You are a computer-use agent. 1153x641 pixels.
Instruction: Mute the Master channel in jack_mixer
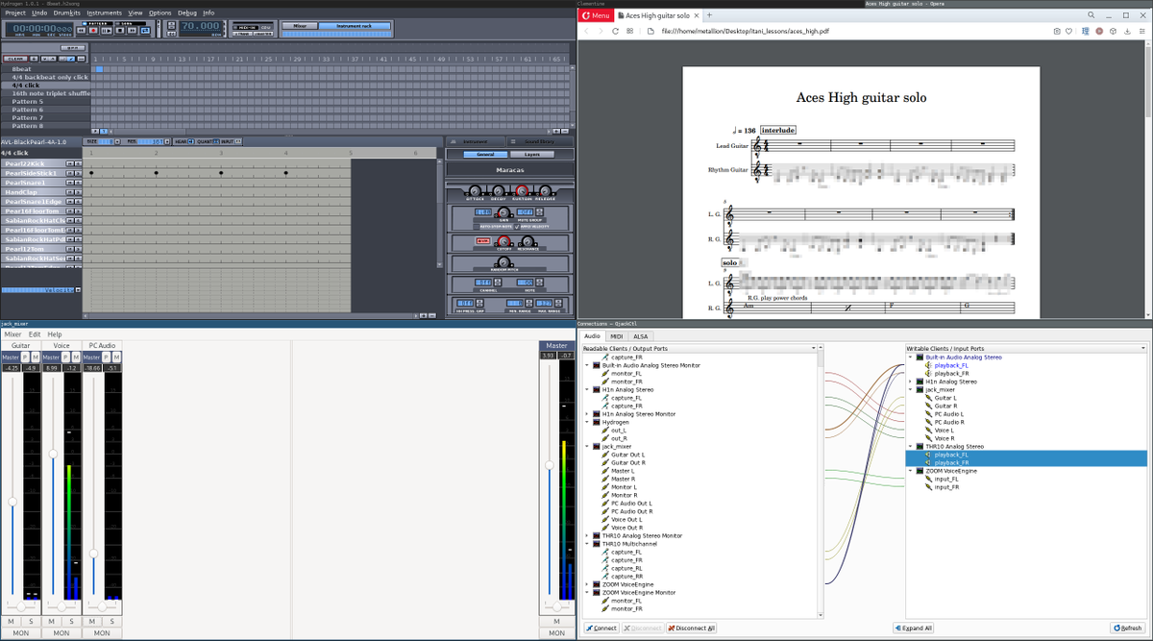point(557,622)
